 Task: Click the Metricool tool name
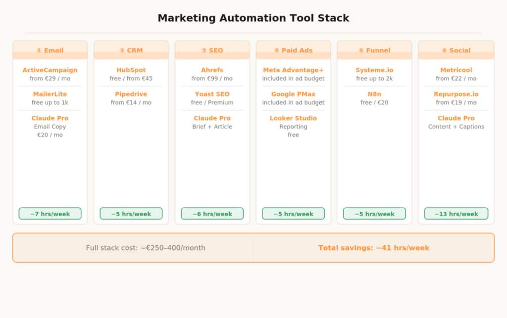coord(456,70)
